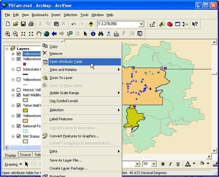Select the Measure ruler tool
This screenshot has width=219, height=177.
point(116,34)
